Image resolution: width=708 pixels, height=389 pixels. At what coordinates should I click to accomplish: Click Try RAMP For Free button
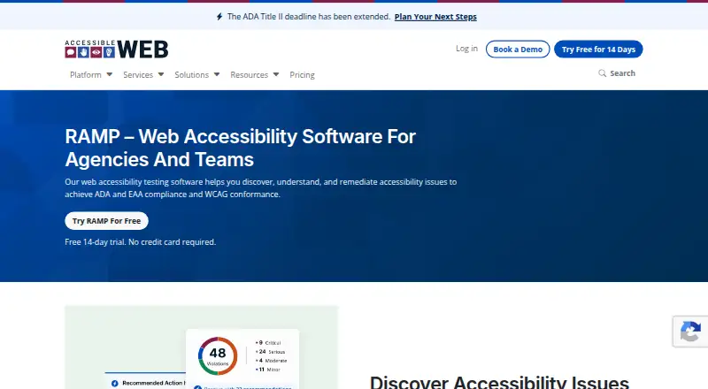tap(106, 221)
